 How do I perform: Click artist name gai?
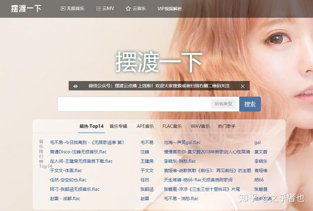tap(257, 142)
